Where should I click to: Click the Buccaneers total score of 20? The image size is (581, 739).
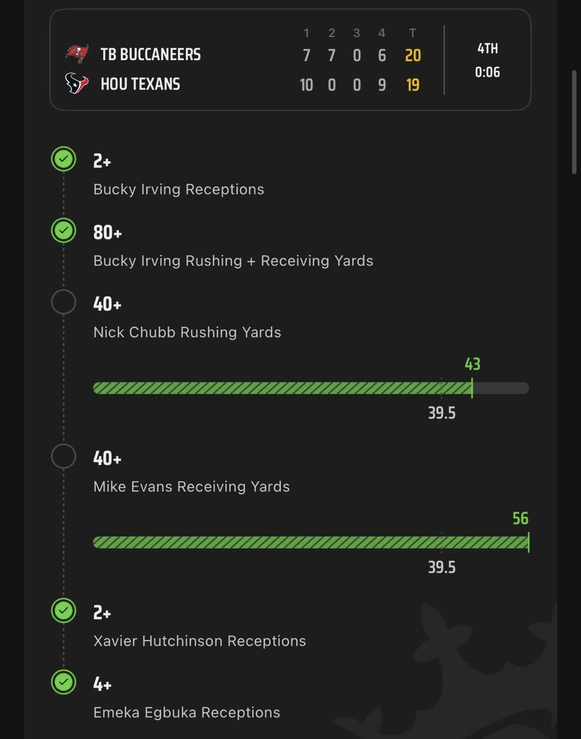[413, 55]
